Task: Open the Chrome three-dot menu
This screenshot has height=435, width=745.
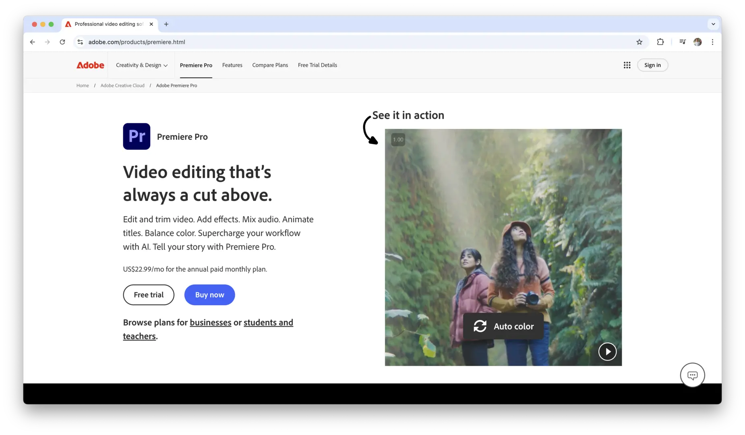Action: coord(712,42)
